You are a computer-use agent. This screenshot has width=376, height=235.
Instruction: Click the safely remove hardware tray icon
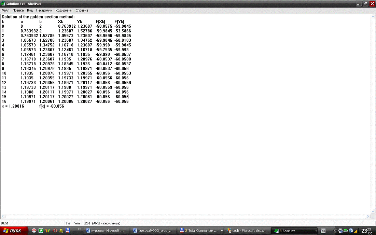tap(346, 231)
